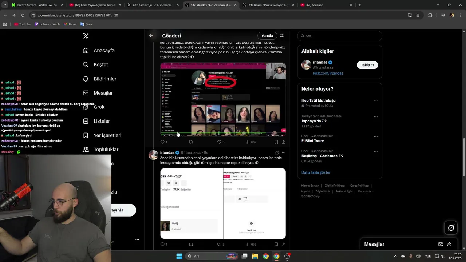Viewport: 466px width, 262px height.
Task: Reload the page
Action: point(23,15)
